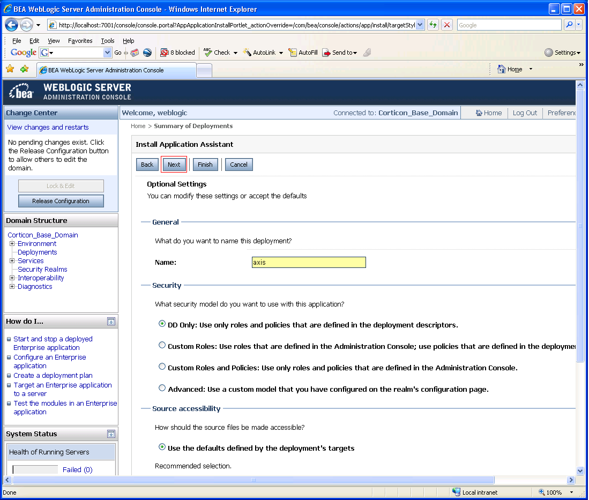Expand the Diagnostics tree node

(x=12, y=287)
